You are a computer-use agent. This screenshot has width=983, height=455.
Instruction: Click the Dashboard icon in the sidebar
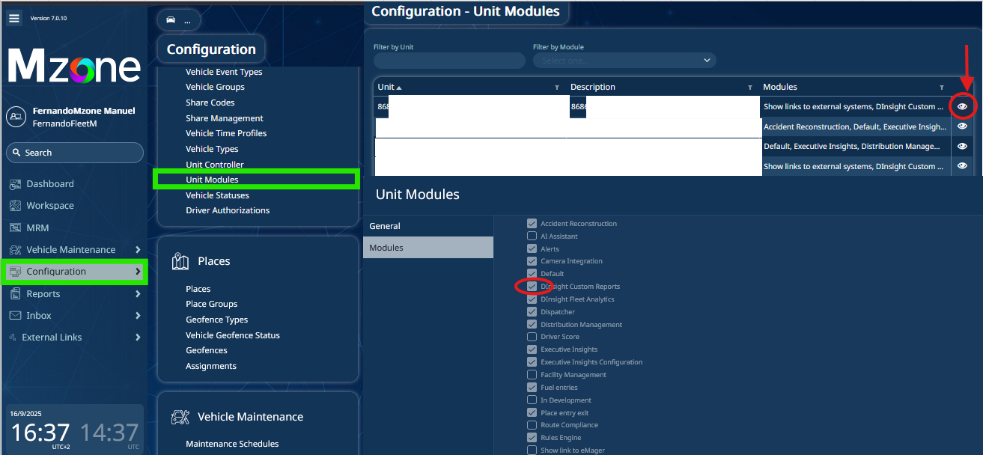click(x=15, y=184)
